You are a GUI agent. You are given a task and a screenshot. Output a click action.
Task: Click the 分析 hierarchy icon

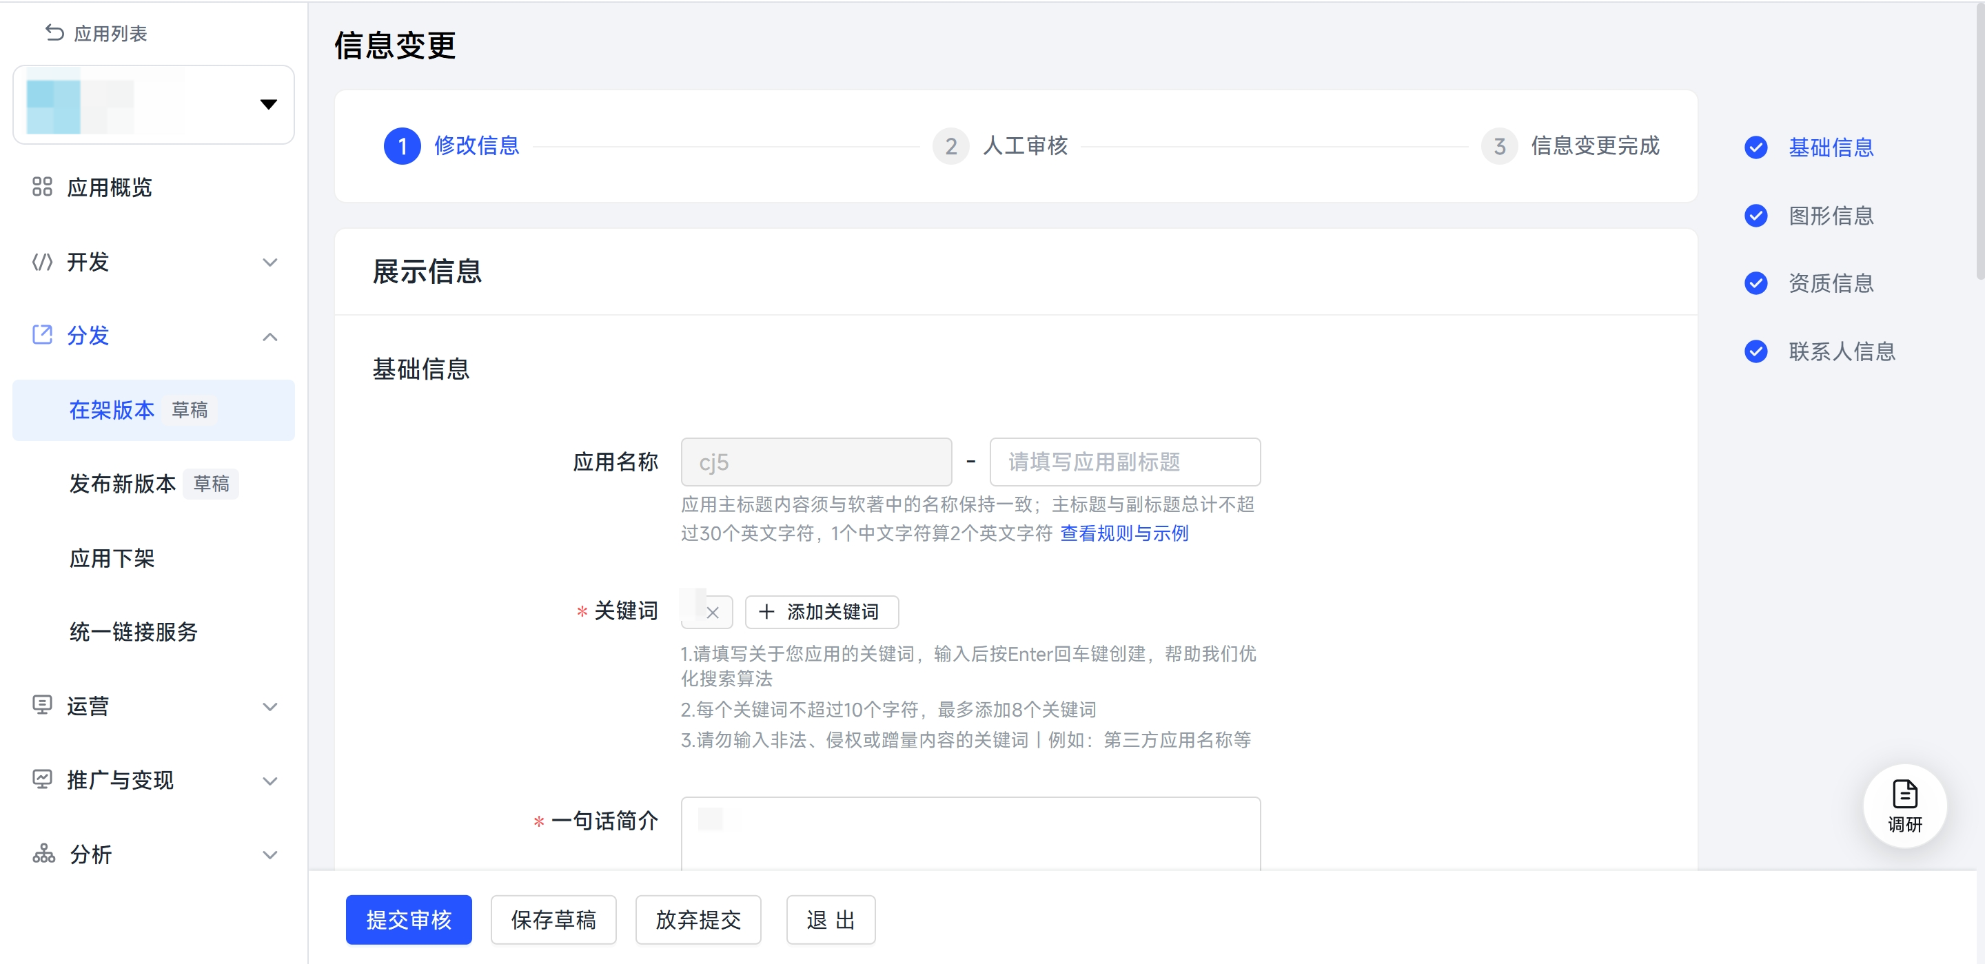click(x=44, y=854)
